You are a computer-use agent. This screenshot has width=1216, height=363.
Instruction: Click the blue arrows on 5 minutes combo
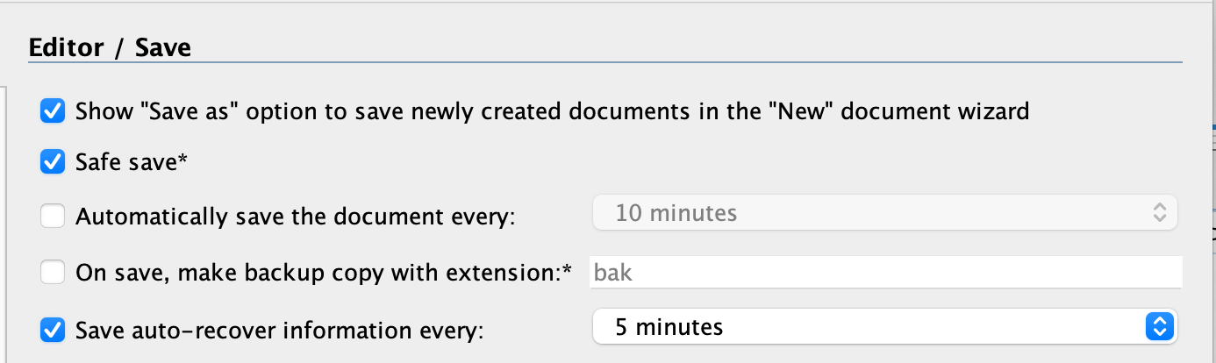(x=1160, y=327)
